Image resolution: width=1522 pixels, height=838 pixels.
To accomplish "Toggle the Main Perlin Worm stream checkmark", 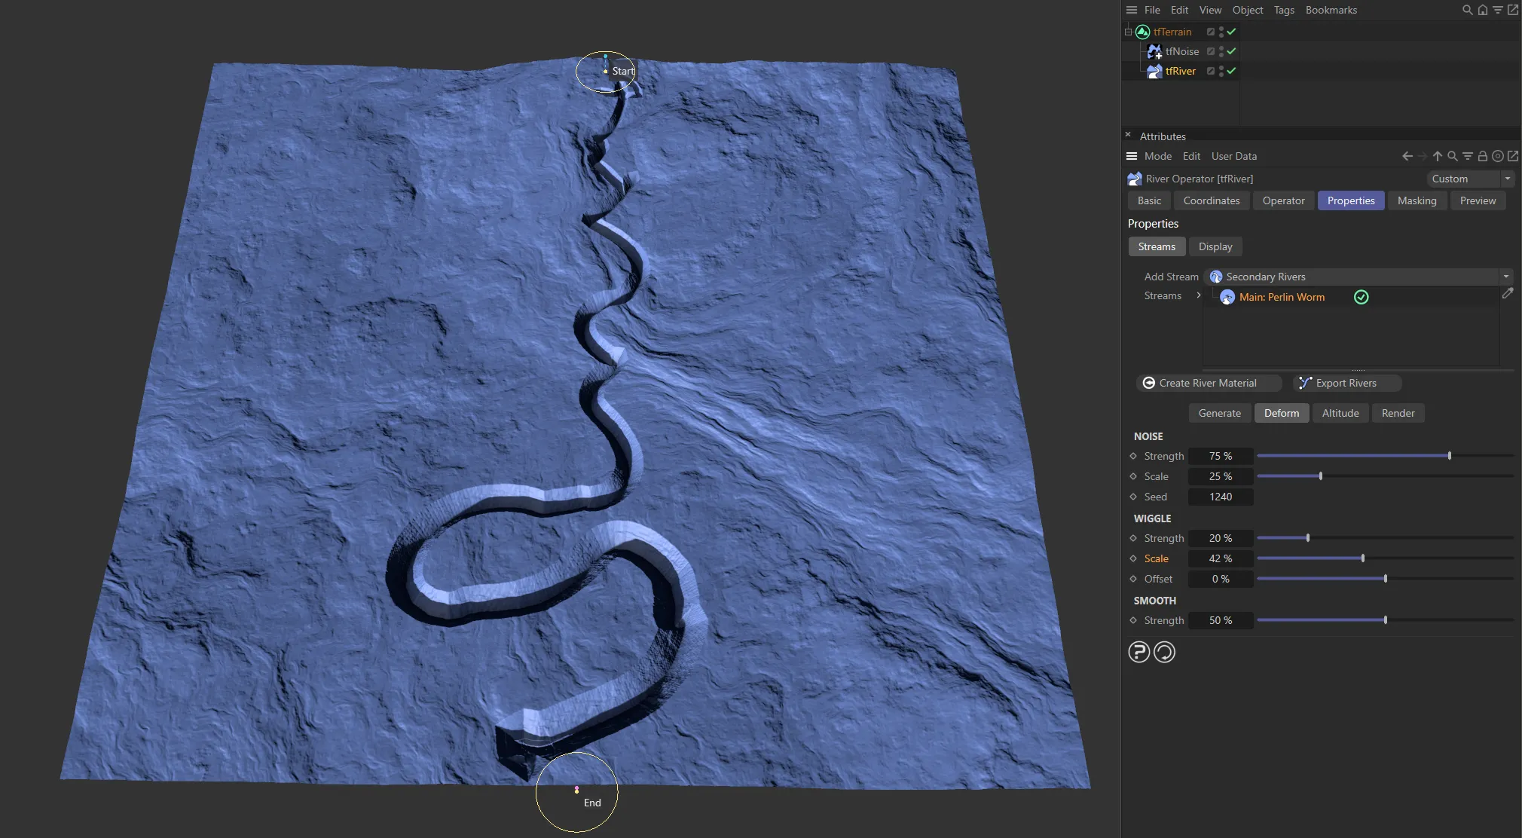I will (x=1360, y=297).
